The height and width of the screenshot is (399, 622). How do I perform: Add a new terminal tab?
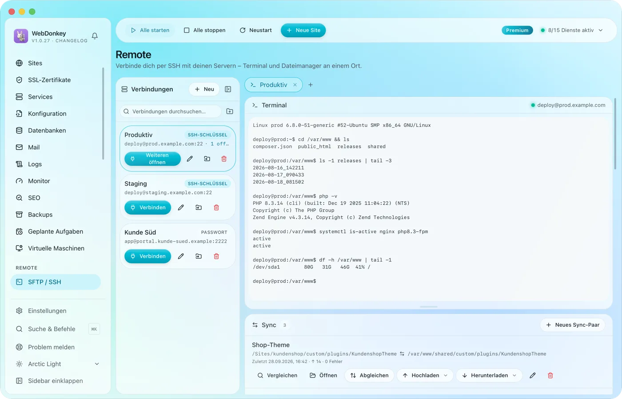[x=311, y=85]
